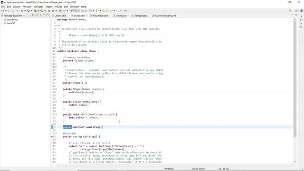Switch to the MainForShapes.java tab
The height and width of the screenshot is (171, 304).
(164, 16)
